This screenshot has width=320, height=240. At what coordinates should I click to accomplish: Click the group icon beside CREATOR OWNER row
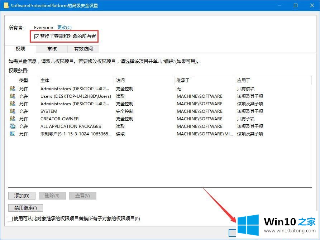coord(13,119)
